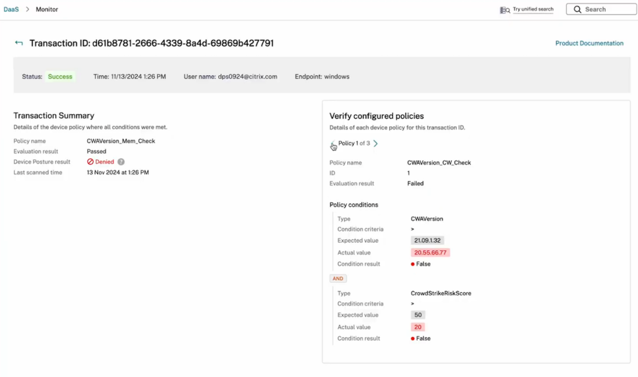Click the green Success status badge
Screen dimensions: 638x377
tap(60, 77)
